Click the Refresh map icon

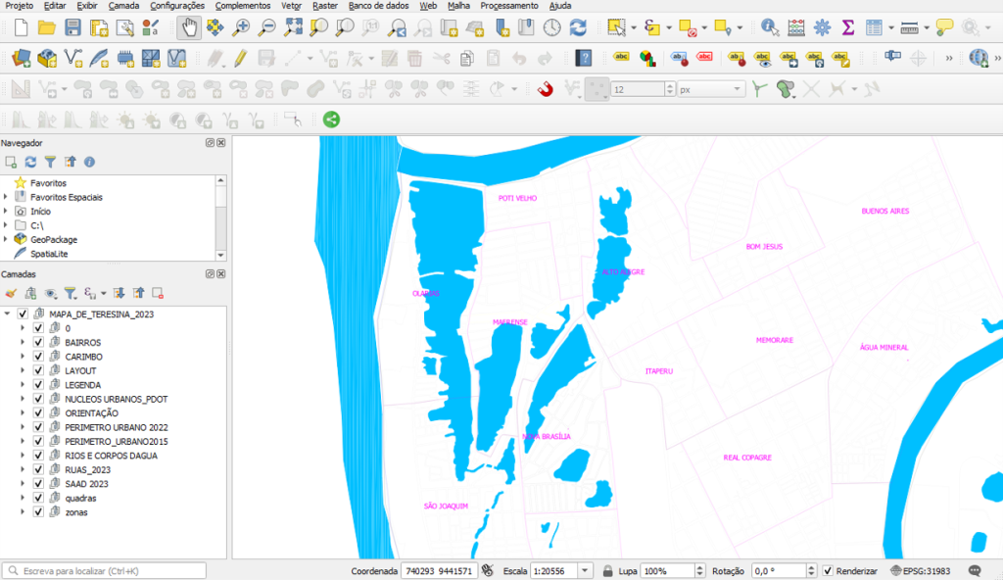(578, 27)
